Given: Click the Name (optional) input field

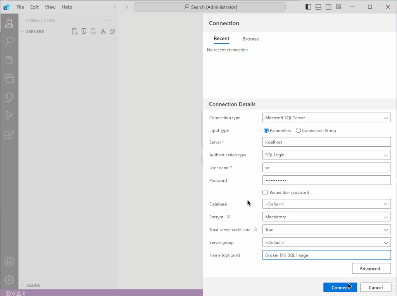Looking at the screenshot, I should point(326,255).
